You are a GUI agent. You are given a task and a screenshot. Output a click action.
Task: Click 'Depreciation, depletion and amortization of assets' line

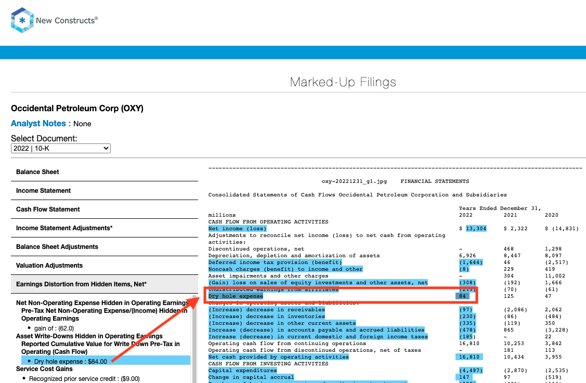coord(294,256)
